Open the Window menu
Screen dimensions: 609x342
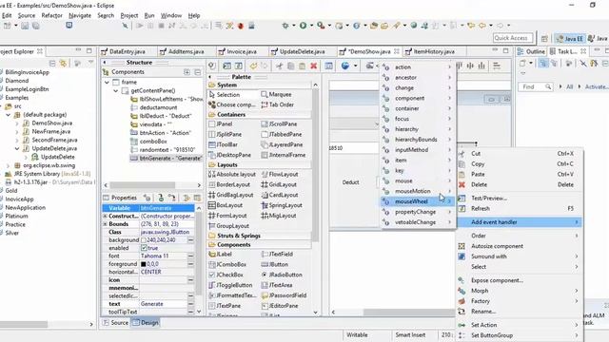(x=171, y=15)
